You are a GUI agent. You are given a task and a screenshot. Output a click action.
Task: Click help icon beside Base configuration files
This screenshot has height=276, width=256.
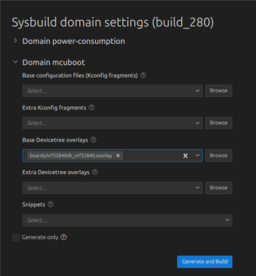pos(143,75)
